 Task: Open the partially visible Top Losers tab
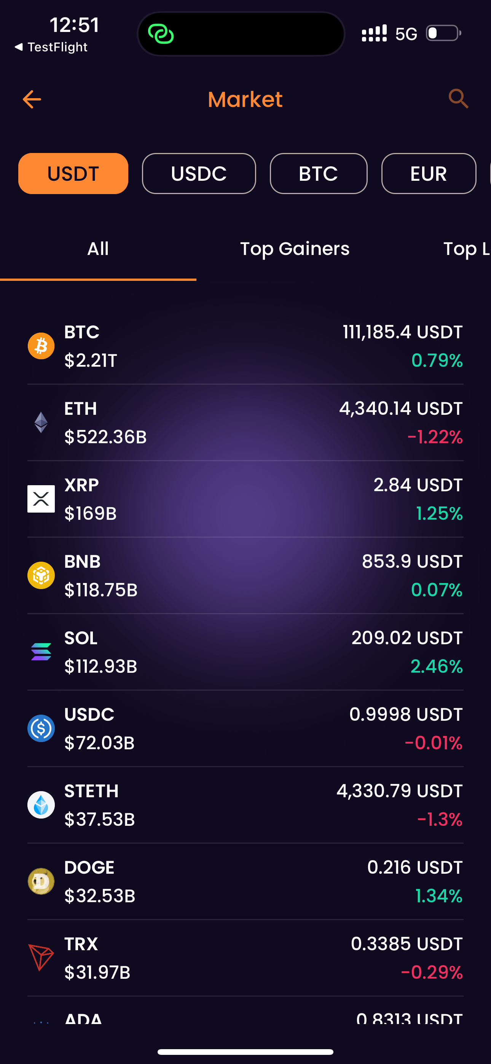(467, 249)
